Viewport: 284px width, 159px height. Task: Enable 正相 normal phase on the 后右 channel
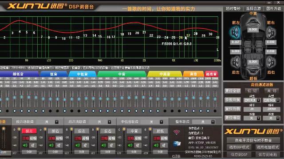coord(104,138)
